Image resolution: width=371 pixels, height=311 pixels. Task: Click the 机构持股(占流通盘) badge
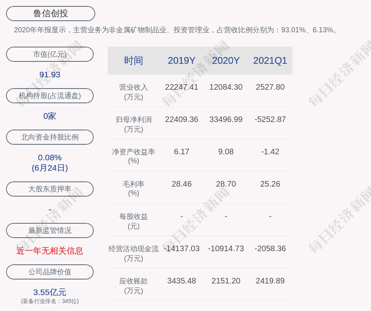[49, 96]
